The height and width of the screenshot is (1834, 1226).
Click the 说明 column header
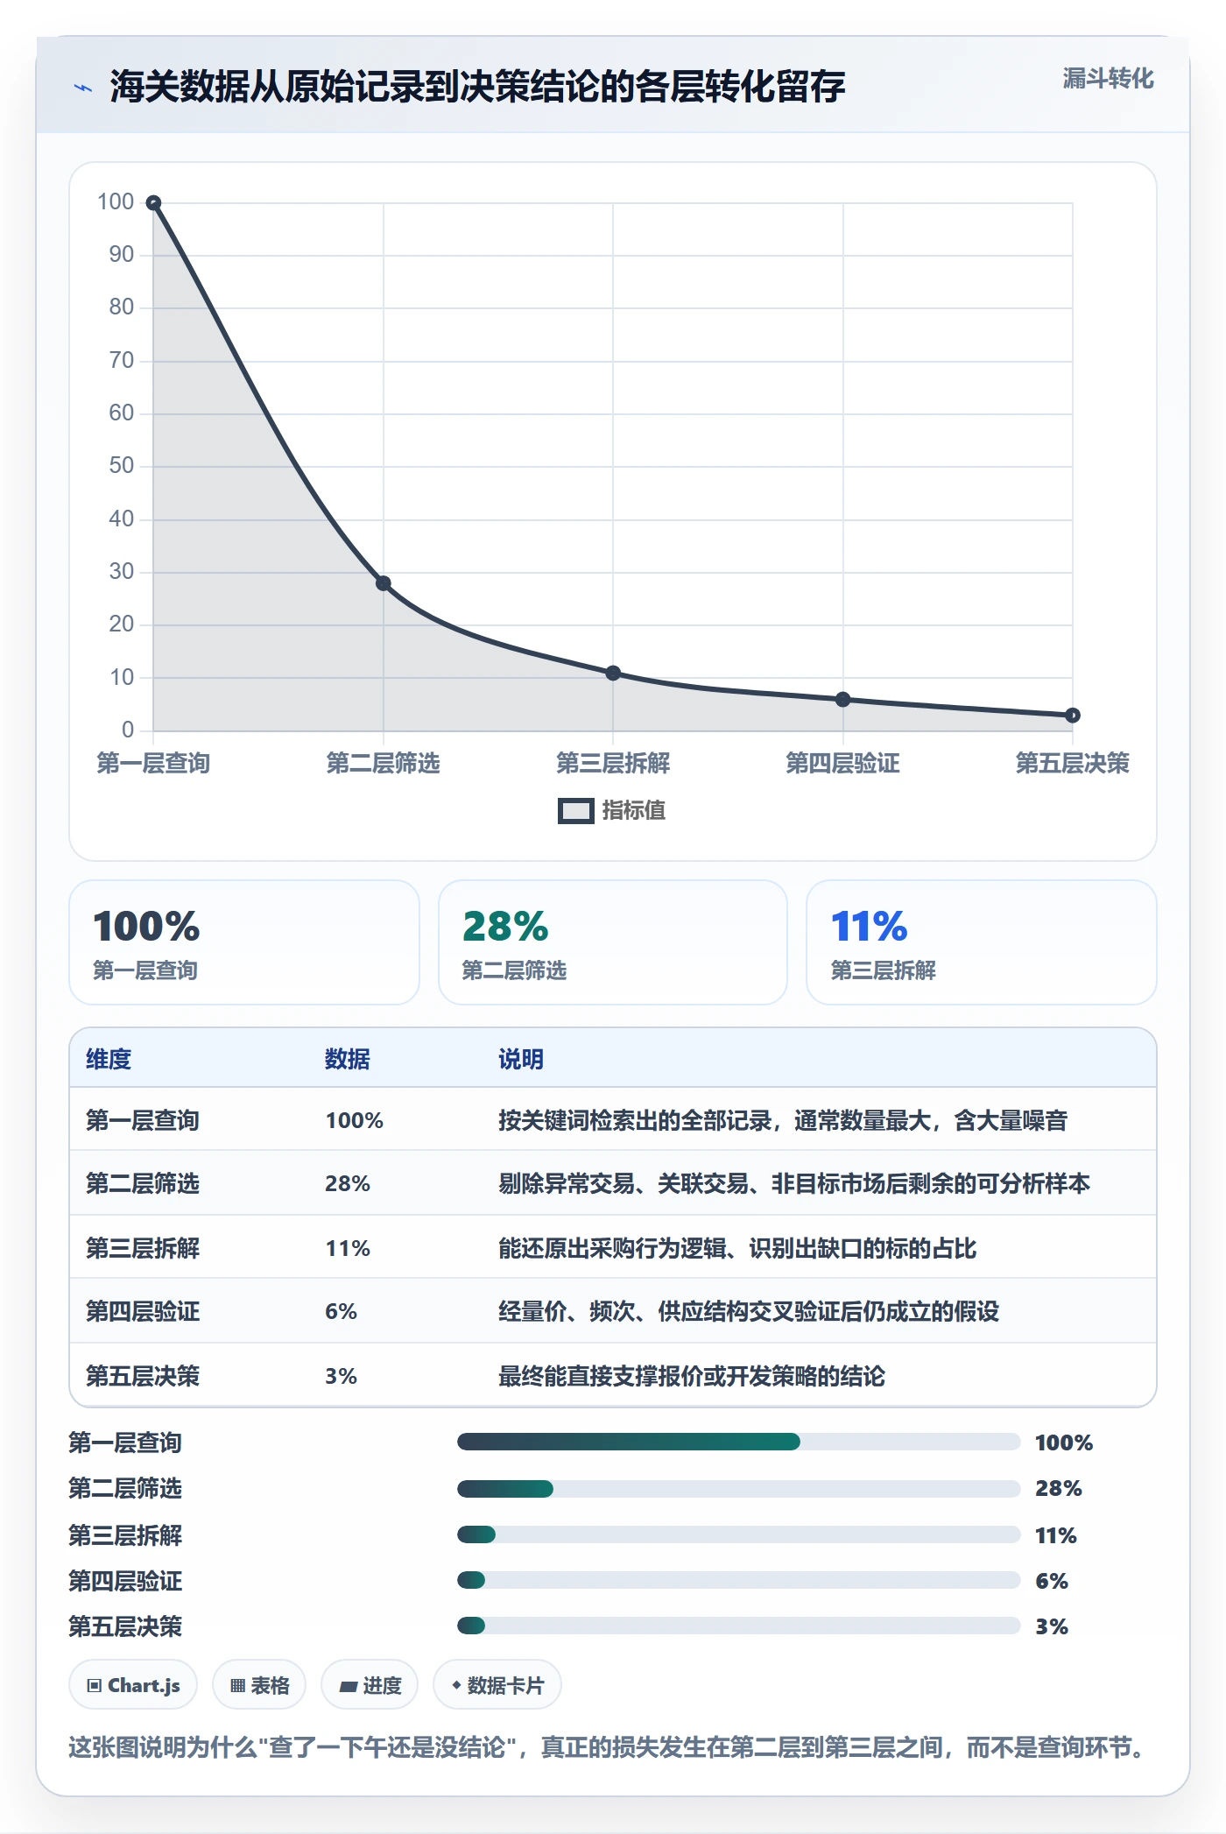[521, 1059]
